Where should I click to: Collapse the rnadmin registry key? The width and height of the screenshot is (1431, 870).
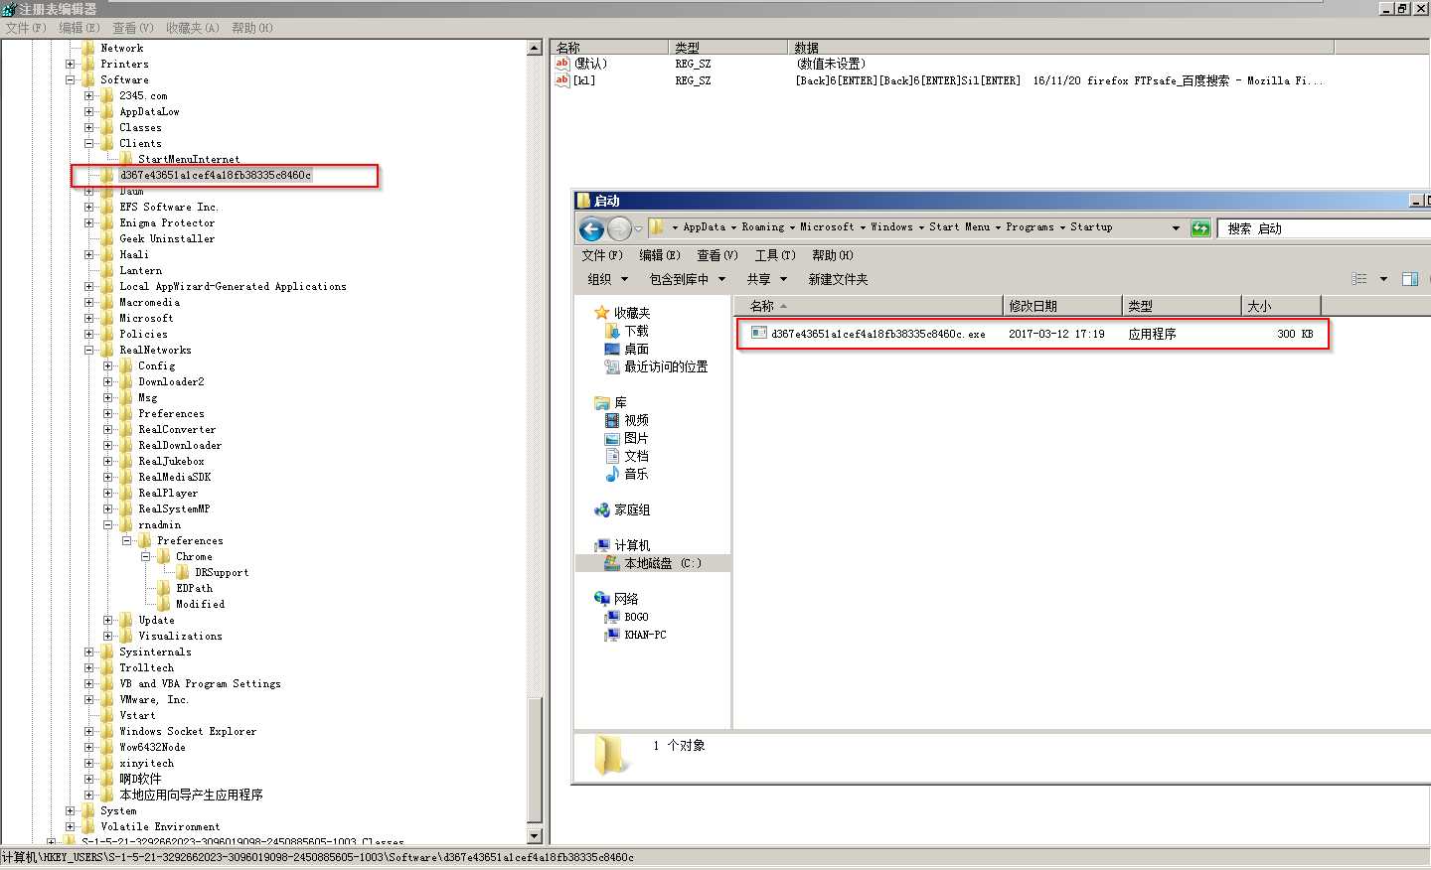coord(108,524)
